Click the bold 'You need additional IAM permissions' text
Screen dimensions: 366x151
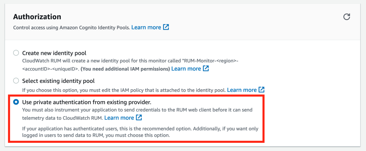[x=125, y=69]
